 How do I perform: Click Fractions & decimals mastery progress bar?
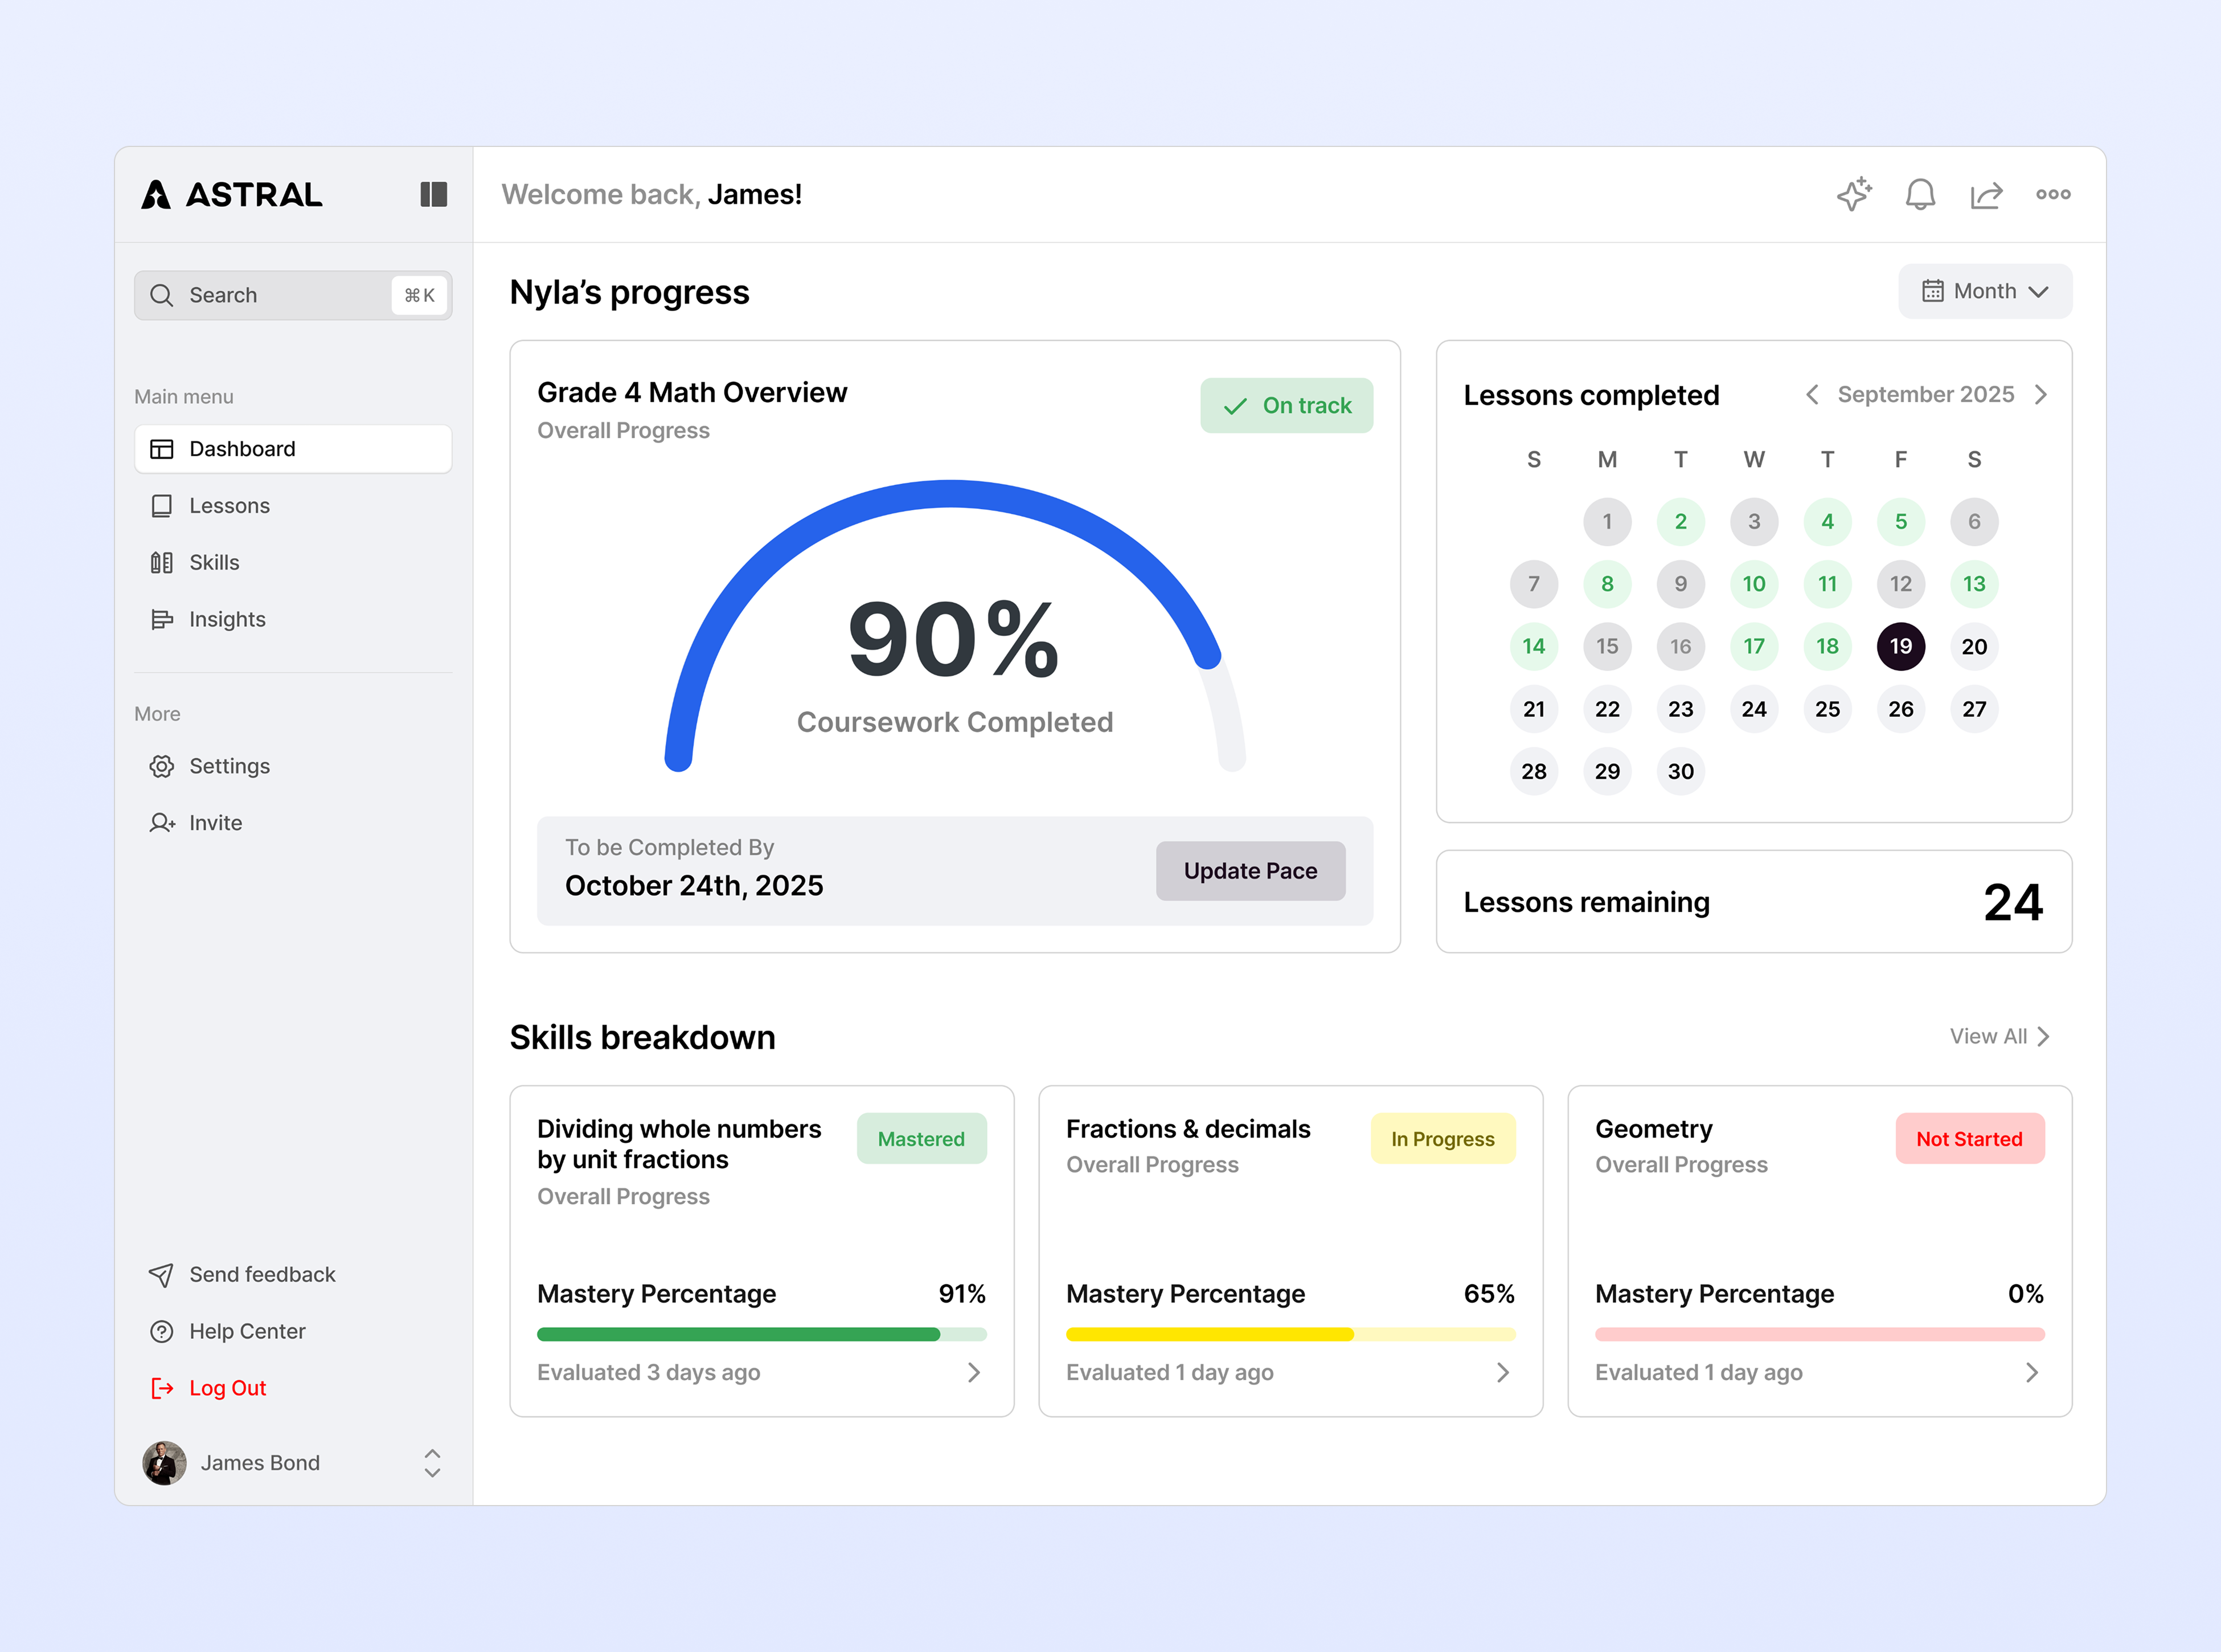(1289, 1334)
